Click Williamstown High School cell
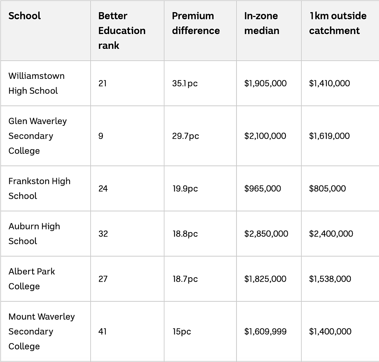This screenshot has height=362, width=379. tap(37, 83)
